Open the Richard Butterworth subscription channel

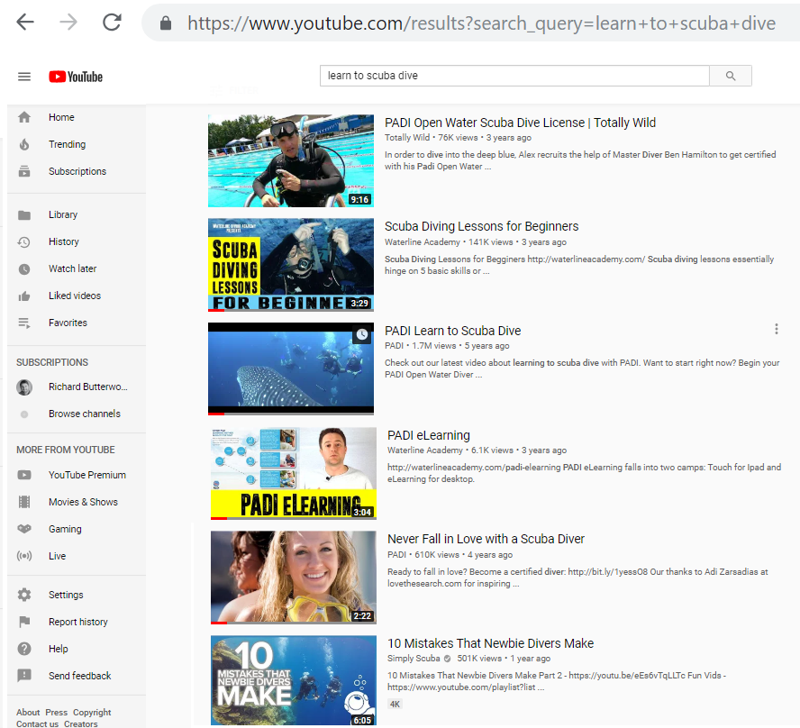coord(87,387)
